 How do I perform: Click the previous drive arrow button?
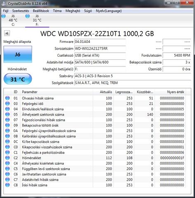[7, 33]
